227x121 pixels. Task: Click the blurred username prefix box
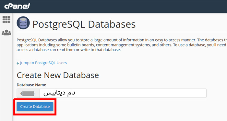pyautogui.click(x=28, y=93)
